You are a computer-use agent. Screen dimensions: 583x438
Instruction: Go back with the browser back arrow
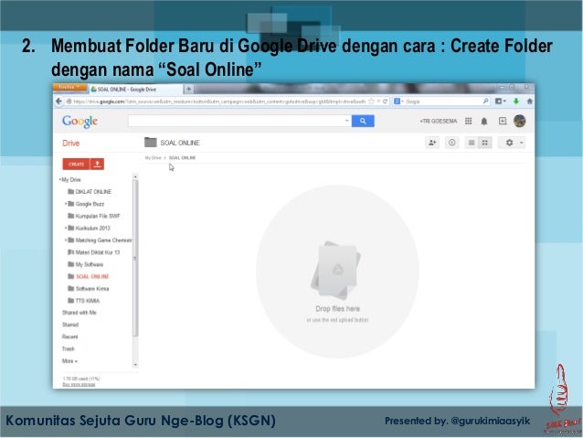[58, 101]
